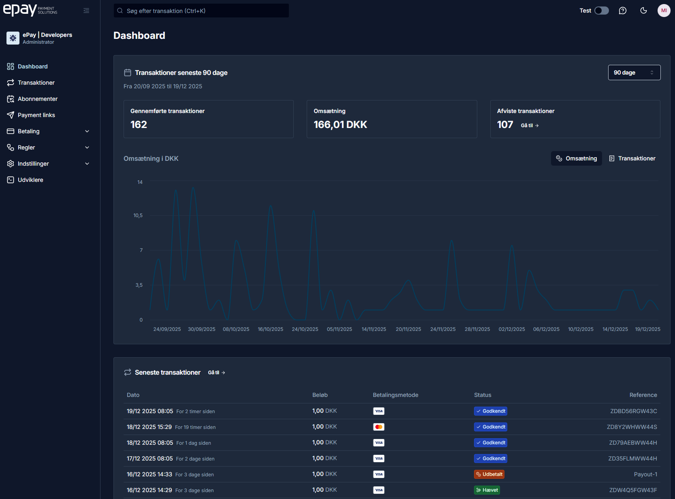The image size is (675, 499).
Task: Open the Gå til link for Afviste transaktioner
Action: pyautogui.click(x=530, y=125)
